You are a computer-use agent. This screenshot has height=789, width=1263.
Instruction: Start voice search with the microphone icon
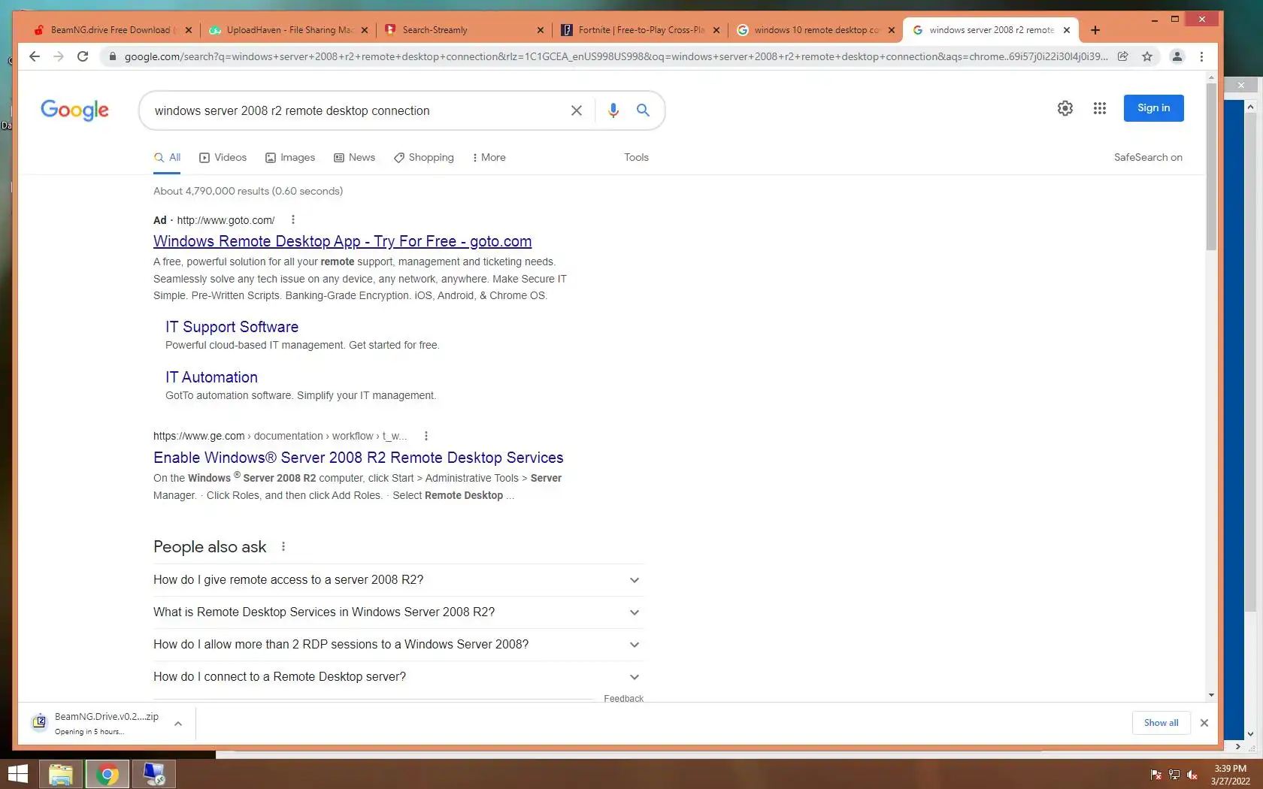[x=613, y=110]
